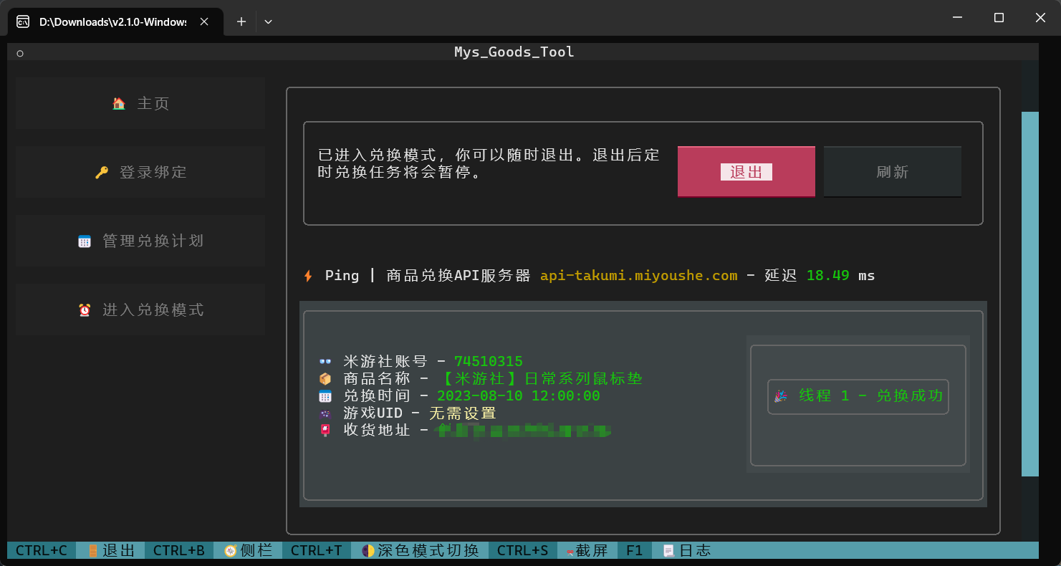Click the camera icon beside 截屏
Screen dimensions: 1061x566
click(x=570, y=550)
